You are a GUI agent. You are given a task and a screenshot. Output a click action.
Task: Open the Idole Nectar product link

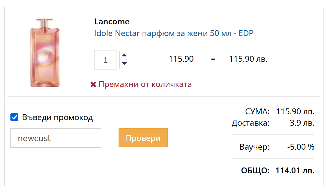174,33
